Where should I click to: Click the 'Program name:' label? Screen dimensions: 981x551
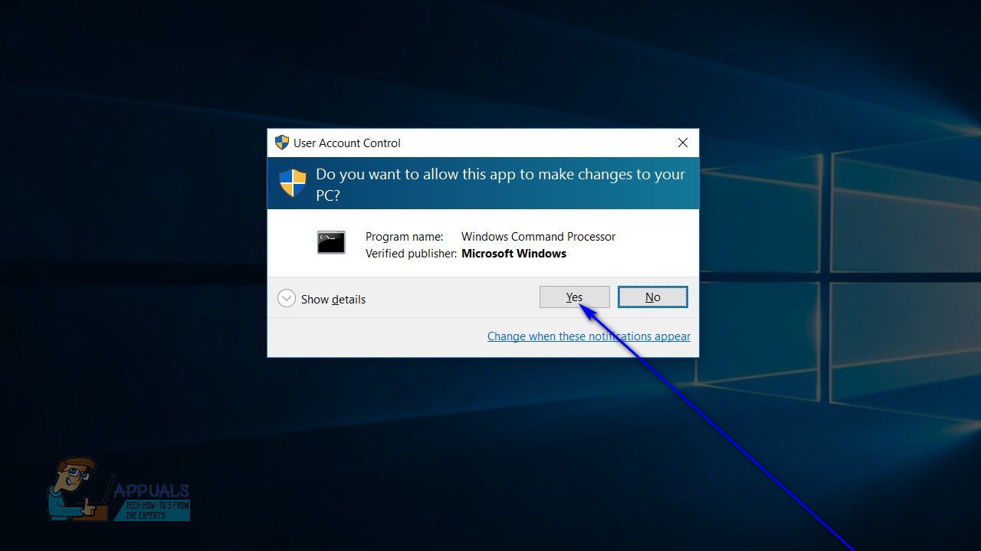[404, 237]
